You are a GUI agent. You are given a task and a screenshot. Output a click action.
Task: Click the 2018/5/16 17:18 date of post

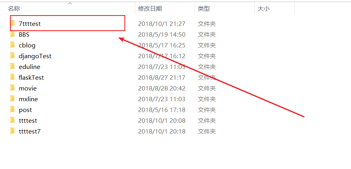click(162, 110)
